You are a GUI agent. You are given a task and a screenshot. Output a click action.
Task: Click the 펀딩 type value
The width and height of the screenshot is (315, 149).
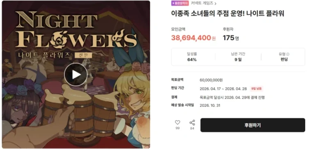(x=284, y=60)
